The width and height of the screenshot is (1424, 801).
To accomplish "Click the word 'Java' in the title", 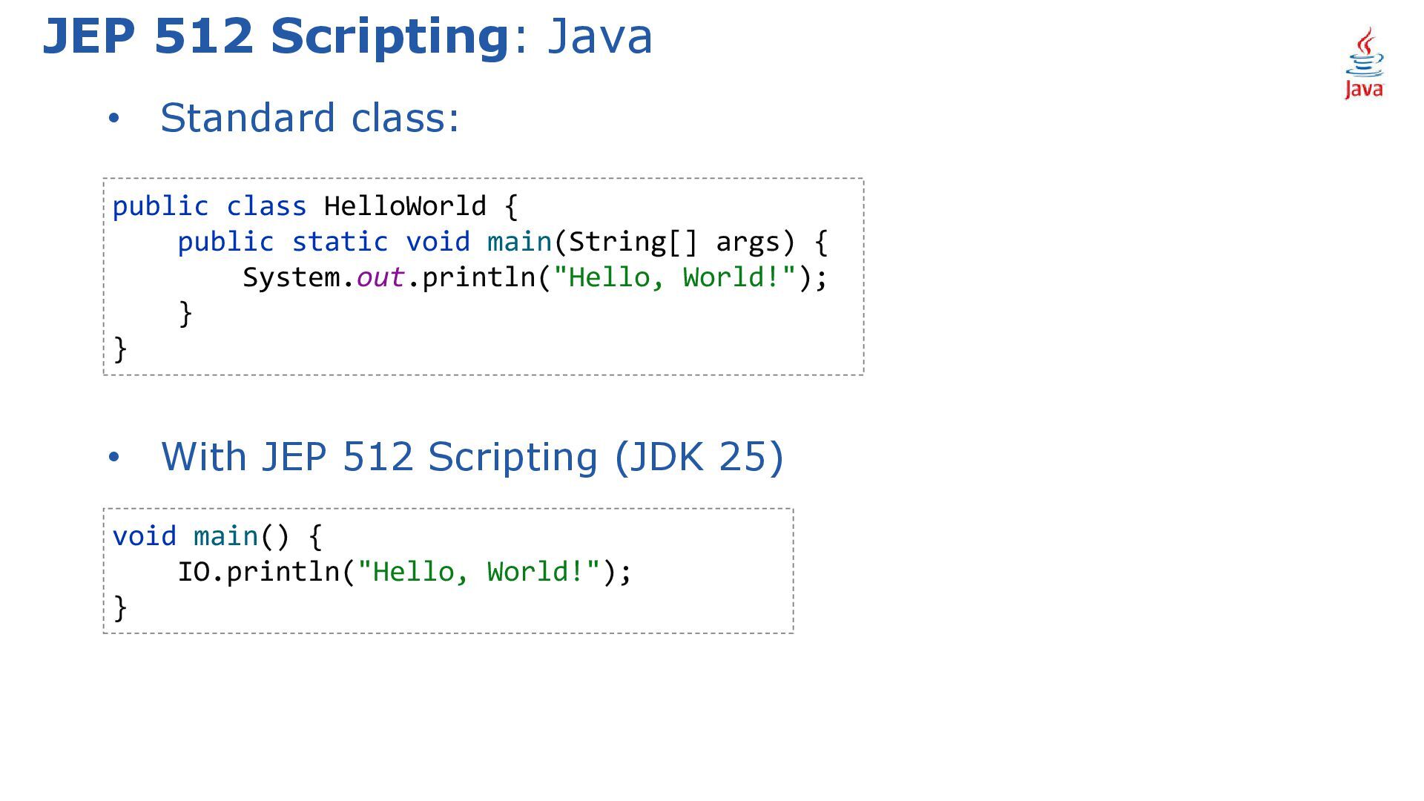I will click(599, 36).
